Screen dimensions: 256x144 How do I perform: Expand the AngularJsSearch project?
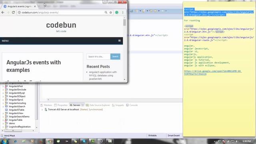(3, 106)
